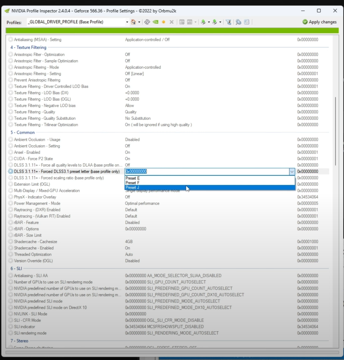
Task: Click the filter settings funnel icon
Action: point(229,22)
